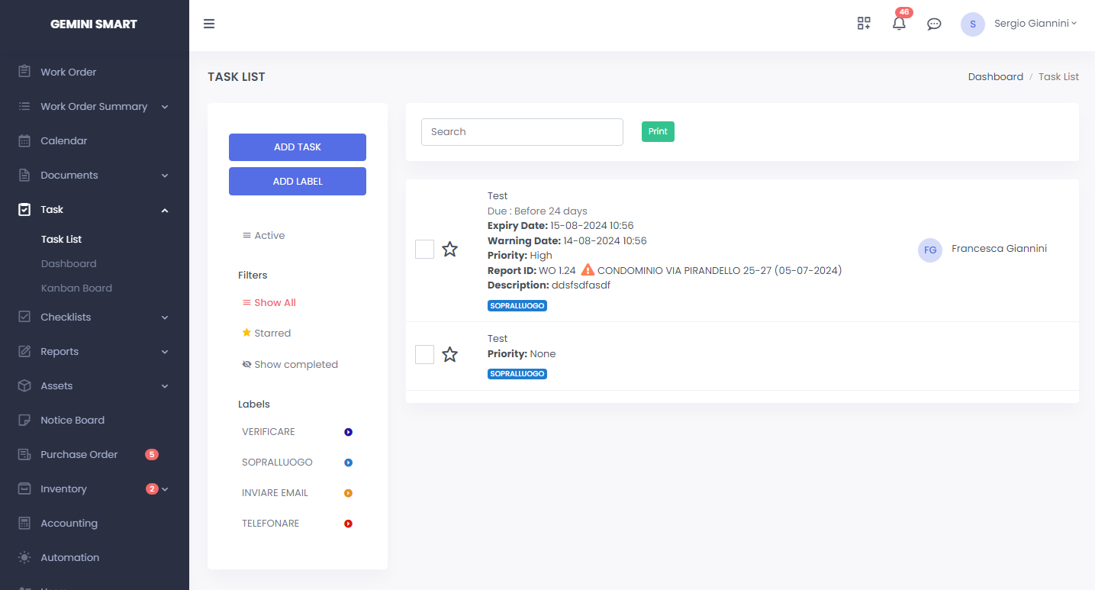This screenshot has width=1095, height=590.
Task: Open the Dashboard item under Task
Action: pos(69,263)
